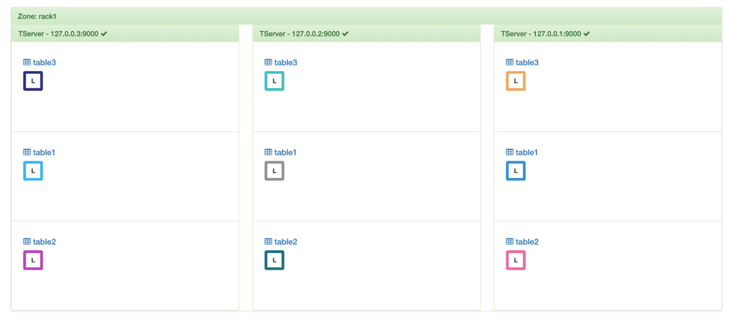Click magenta leader tablet under table2
The height and width of the screenshot is (333, 729).
pyautogui.click(x=33, y=260)
